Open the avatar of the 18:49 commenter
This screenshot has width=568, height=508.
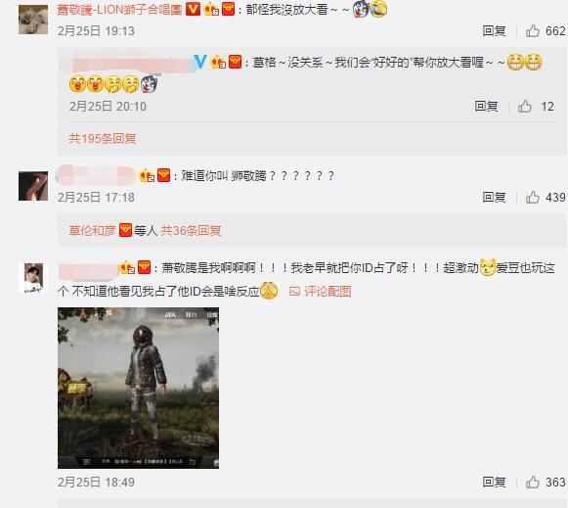[x=33, y=278]
